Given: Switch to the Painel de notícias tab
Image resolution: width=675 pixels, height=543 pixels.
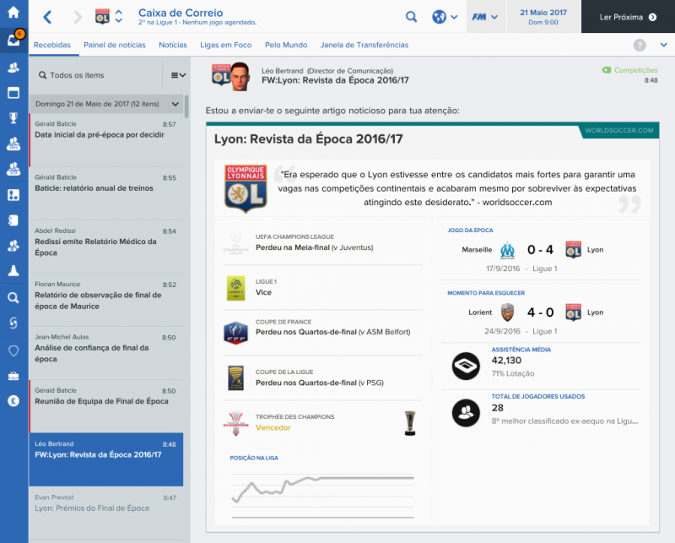Looking at the screenshot, I should coord(115,45).
